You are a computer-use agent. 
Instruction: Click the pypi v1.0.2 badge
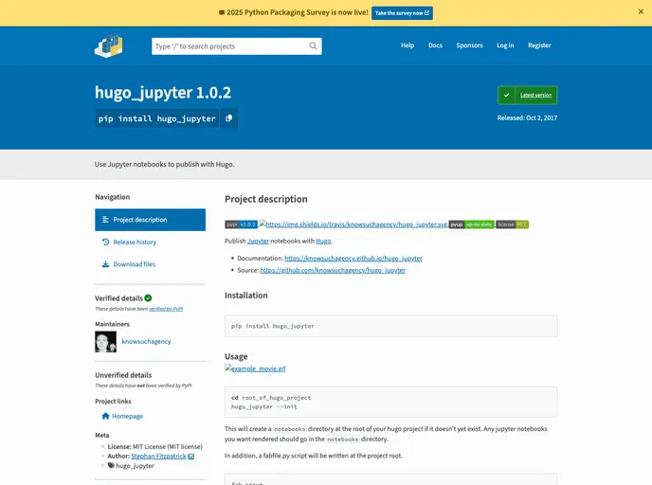click(x=241, y=225)
